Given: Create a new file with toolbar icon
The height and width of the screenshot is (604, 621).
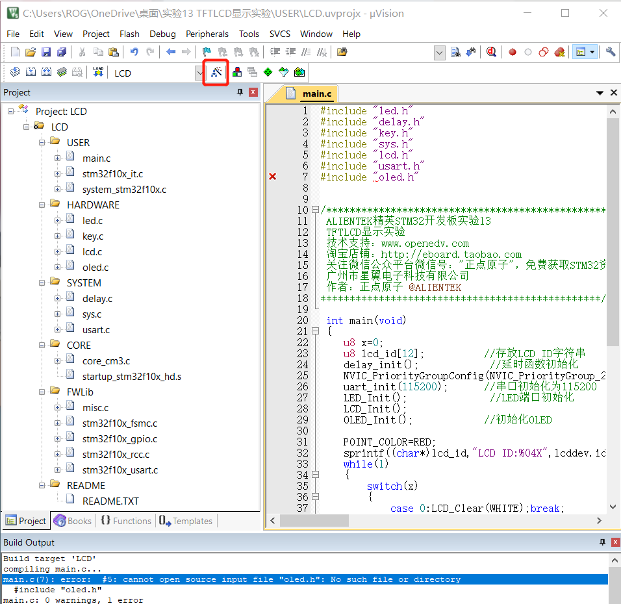Looking at the screenshot, I should [15, 52].
